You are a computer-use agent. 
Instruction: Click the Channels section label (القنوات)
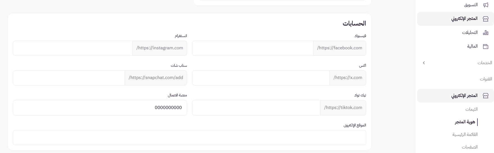coord(486,79)
